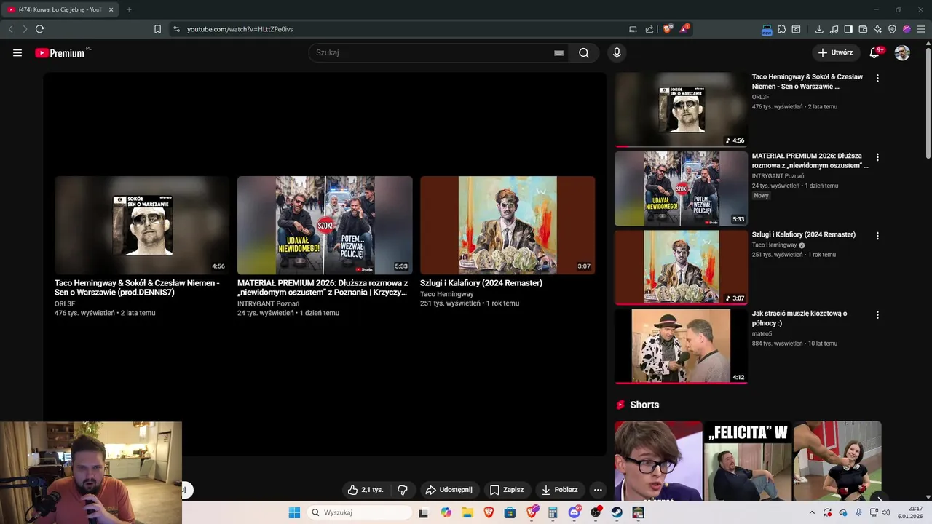
Task: Click the Zapisz save button
Action: [x=507, y=490]
